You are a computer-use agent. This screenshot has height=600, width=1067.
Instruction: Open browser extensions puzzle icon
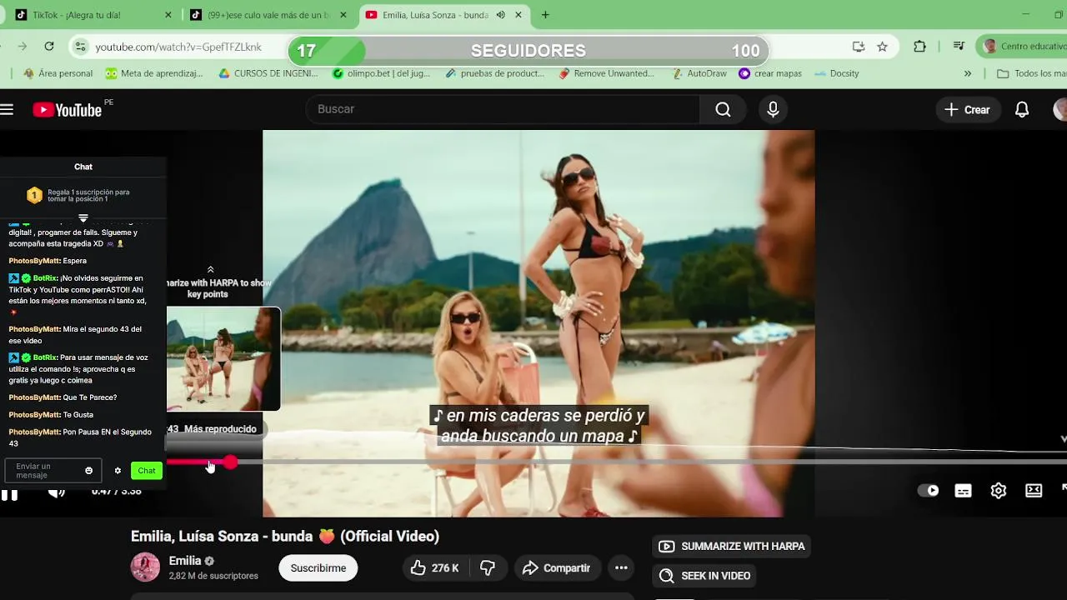click(919, 47)
